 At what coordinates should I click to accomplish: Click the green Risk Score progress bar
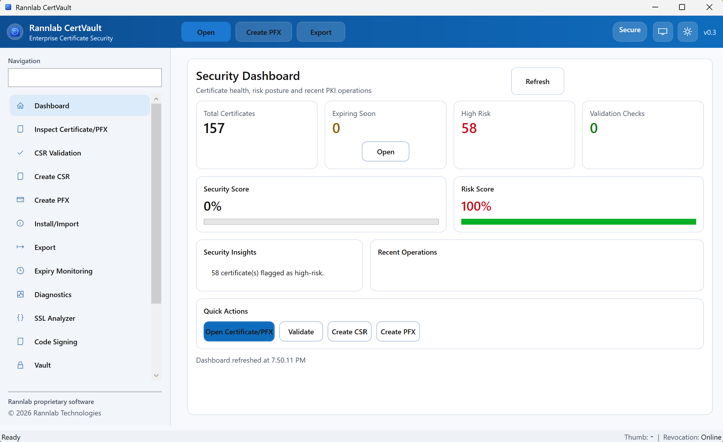(578, 222)
